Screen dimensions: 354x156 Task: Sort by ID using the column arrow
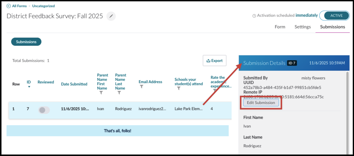pyautogui.click(x=29, y=87)
